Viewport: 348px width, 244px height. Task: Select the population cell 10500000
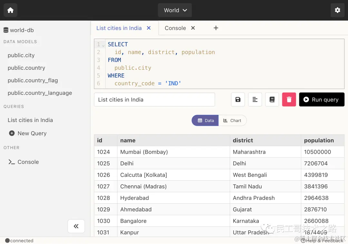(323, 152)
